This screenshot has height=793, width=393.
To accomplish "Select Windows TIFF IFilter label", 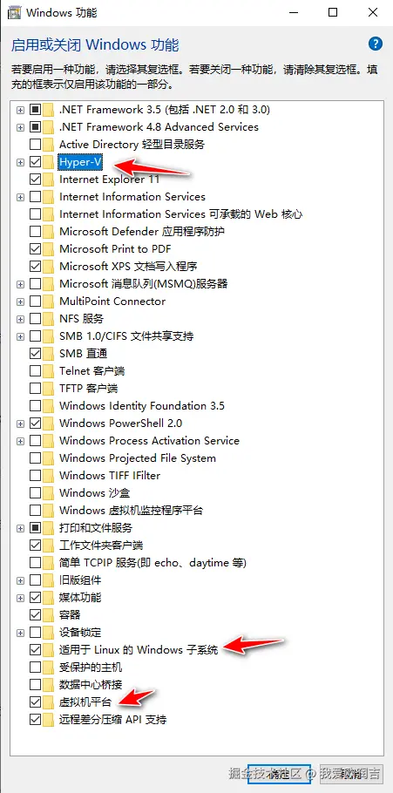I will (x=109, y=476).
